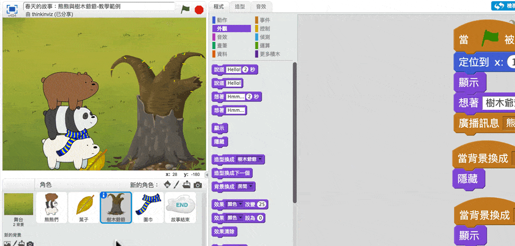Click the 25 value in 效果 改變 block
Viewport: 515px width, 246px height.
click(x=262, y=205)
